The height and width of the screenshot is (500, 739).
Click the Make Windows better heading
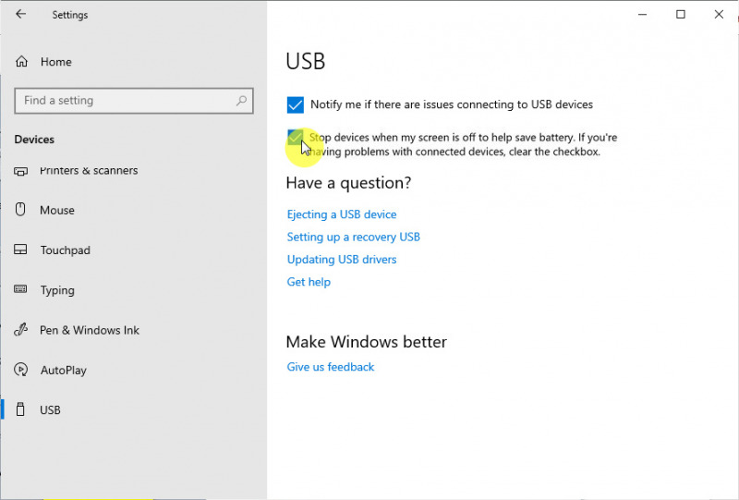pos(366,342)
